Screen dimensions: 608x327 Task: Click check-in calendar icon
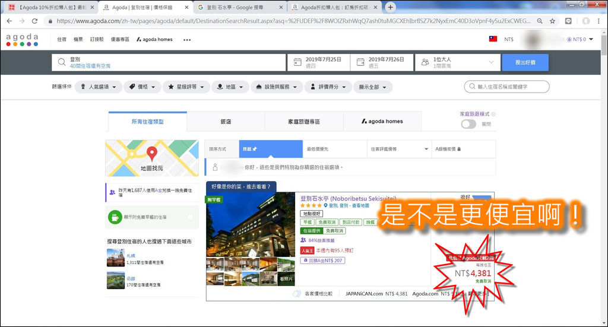coord(297,62)
